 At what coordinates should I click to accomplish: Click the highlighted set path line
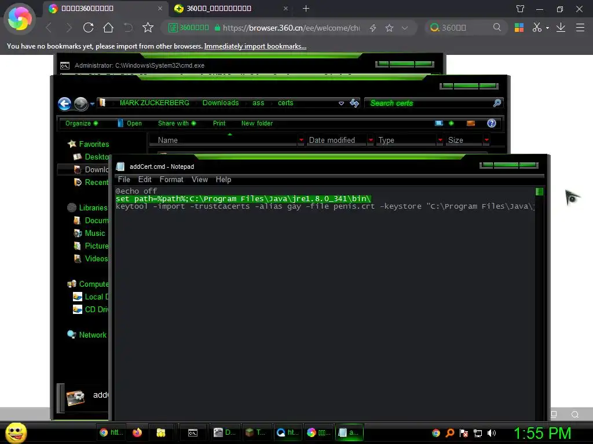243,199
